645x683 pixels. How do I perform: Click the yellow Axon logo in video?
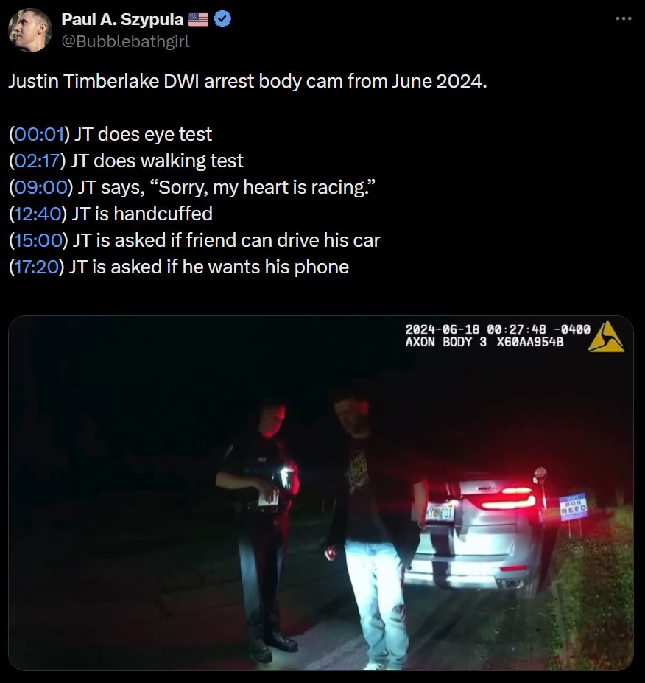pos(606,336)
